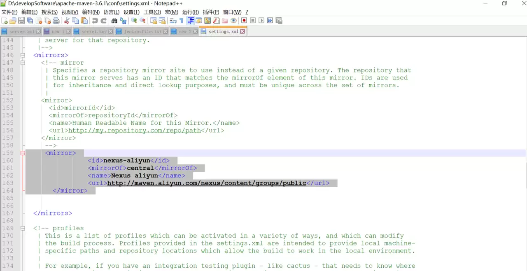Collapse the mirror fold at line 159
This screenshot has width=527, height=271.
point(23,153)
